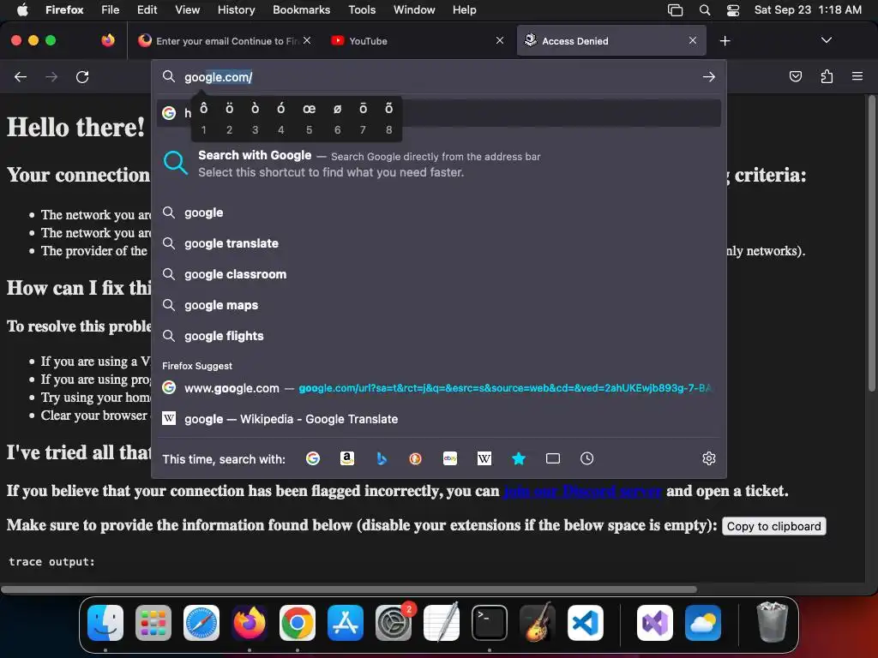Choose accent option ó numbered 4

[x=281, y=118]
